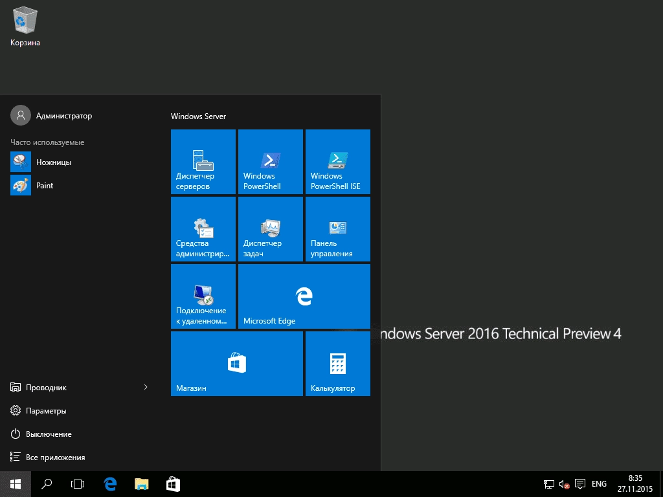The width and height of the screenshot is (663, 497).
Task: Open File Explorer from the taskbar
Action: [x=141, y=484]
